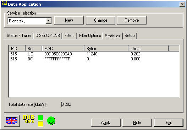
Task: Click the DVB title bar icon
Action: [4, 4]
